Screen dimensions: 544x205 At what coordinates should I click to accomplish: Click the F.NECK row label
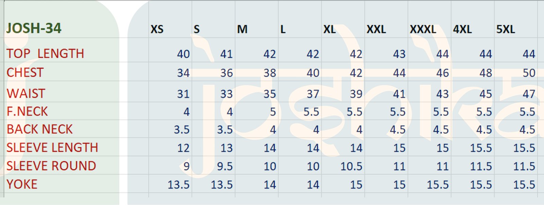pos(27,112)
